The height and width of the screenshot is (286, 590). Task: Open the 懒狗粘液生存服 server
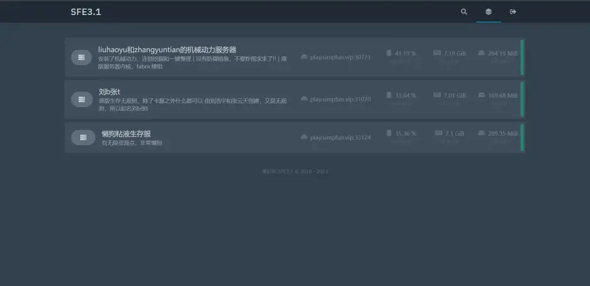pos(126,134)
